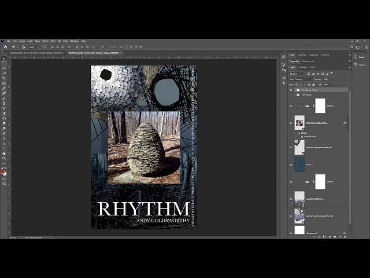Screen dimensions: 370x278
Task: Open the History panel icon
Action: [x=284, y=57]
